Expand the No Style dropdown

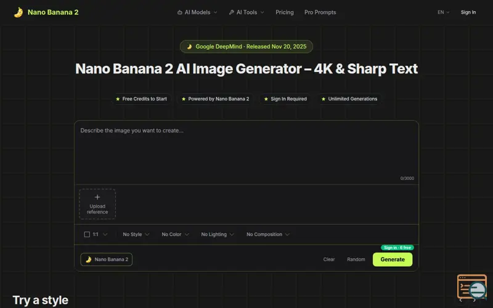(x=136, y=235)
